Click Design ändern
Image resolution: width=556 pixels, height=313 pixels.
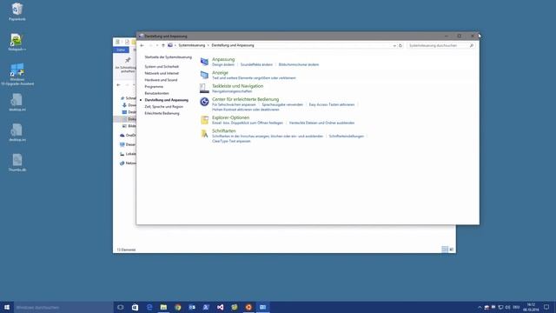coord(223,64)
